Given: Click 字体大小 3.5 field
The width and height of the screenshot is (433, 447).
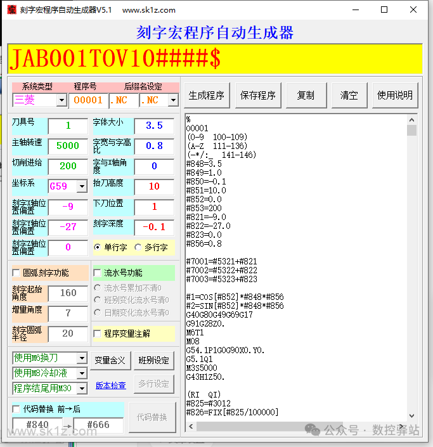Looking at the screenshot, I should click(154, 126).
